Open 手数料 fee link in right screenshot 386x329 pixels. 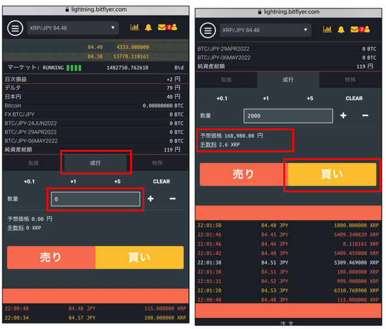(208, 144)
